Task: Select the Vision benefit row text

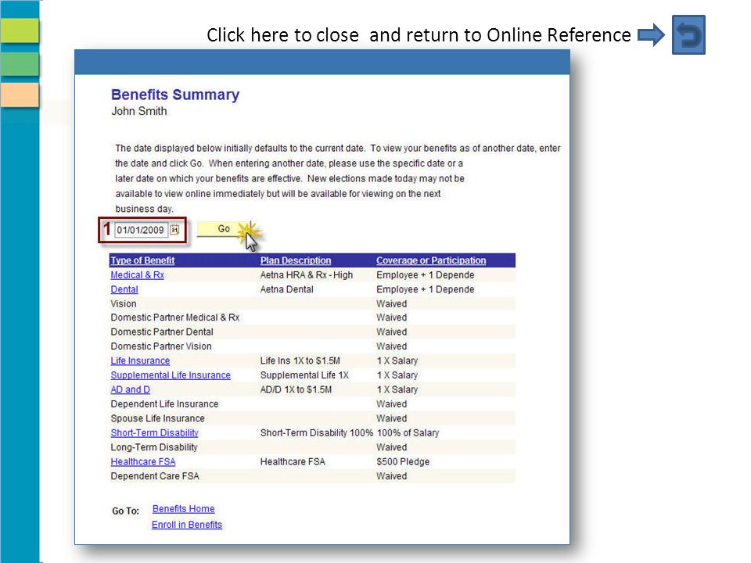Action: coord(124,303)
